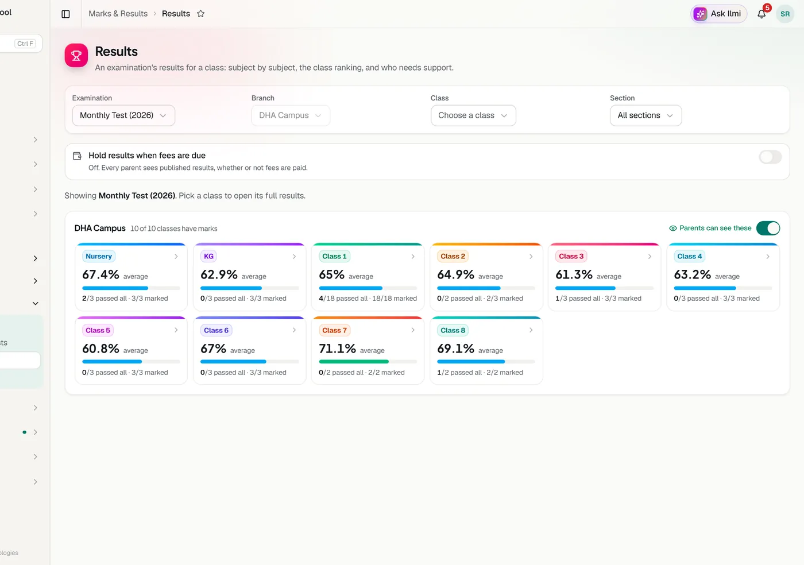Toggle the sidebar panel icon
The width and height of the screenshot is (804, 565).
pyautogui.click(x=65, y=14)
